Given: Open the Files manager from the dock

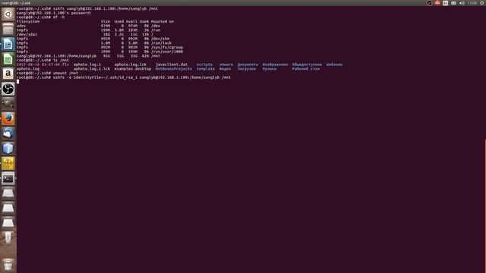Looking at the screenshot, I should click(8, 29).
